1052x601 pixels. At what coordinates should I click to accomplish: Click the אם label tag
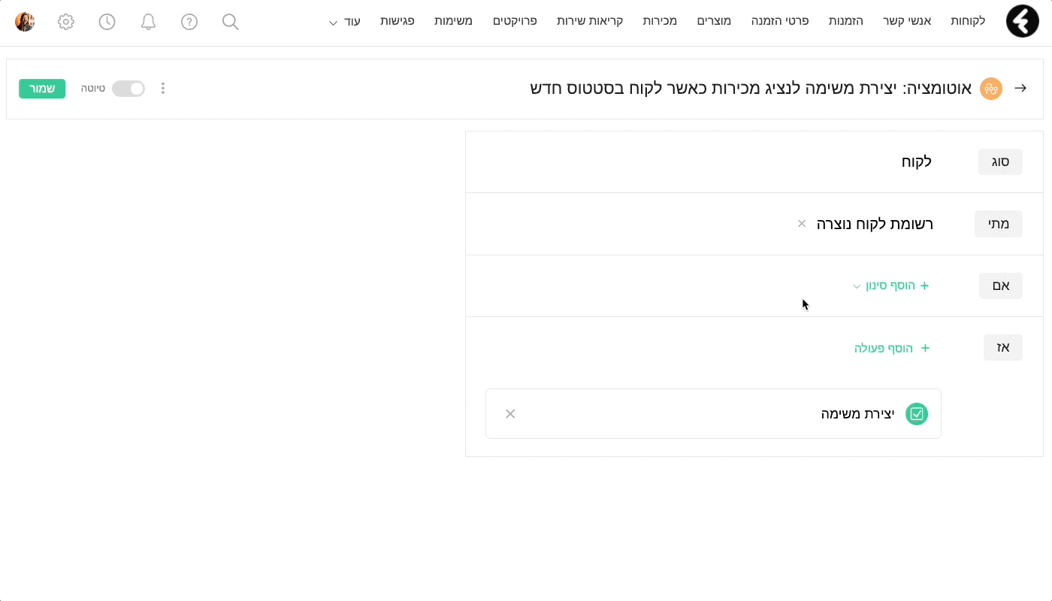[1001, 285]
